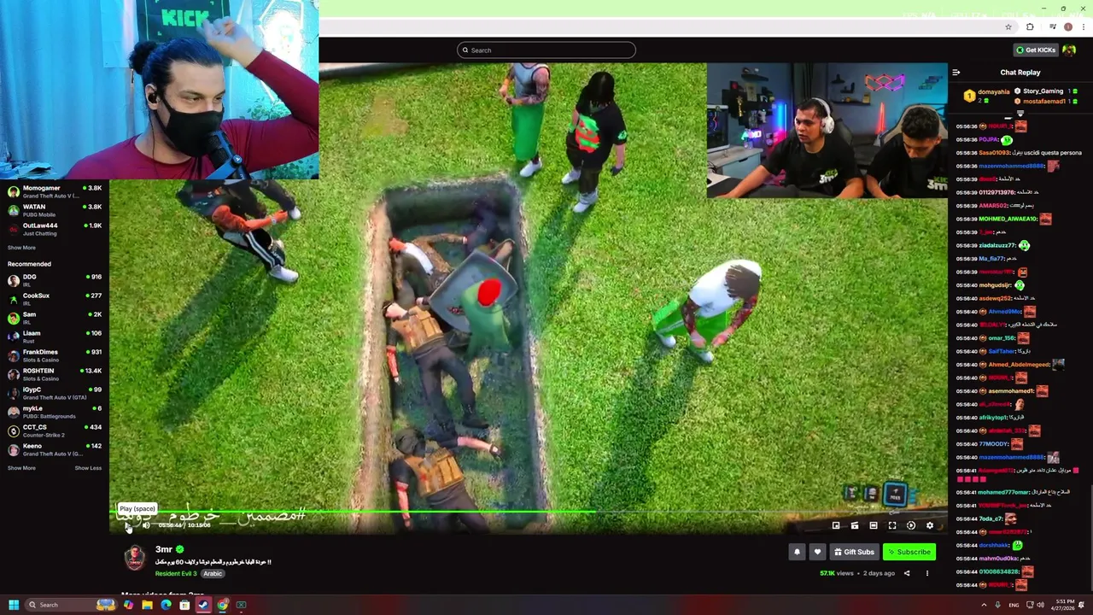The width and height of the screenshot is (1093, 615).
Task: Collapse the recommended list with Show Less
Action: point(88,468)
